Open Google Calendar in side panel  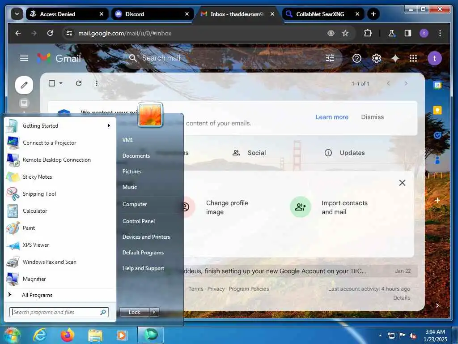[x=437, y=85]
